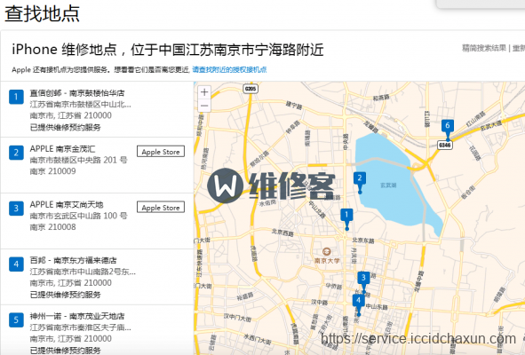Screen dimensions: 525x355
Task: Click 南京大学 landmark on the map
Action: coord(327,256)
